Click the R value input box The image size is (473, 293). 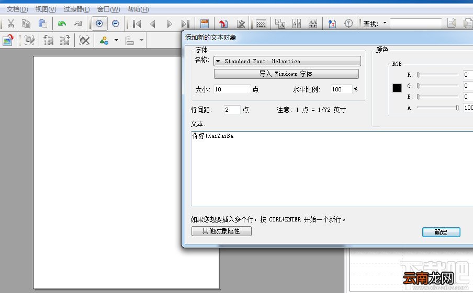[x=468, y=75]
